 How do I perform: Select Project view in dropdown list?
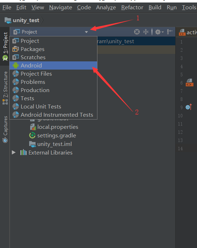coord(53,41)
